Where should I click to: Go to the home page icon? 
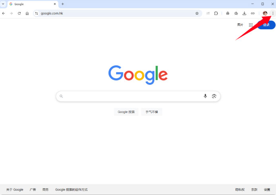coord(27,13)
